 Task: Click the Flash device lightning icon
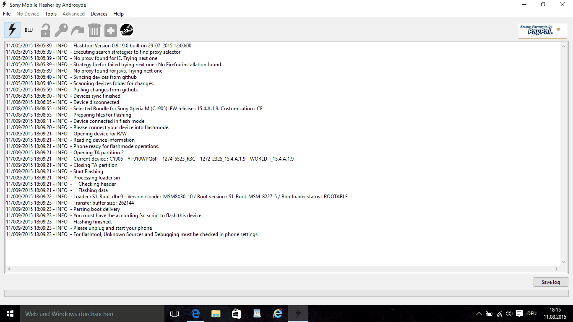coord(12,30)
